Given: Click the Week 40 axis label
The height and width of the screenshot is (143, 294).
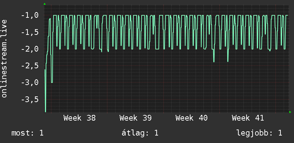Looking at the screenshot, I should tap(192, 118).
